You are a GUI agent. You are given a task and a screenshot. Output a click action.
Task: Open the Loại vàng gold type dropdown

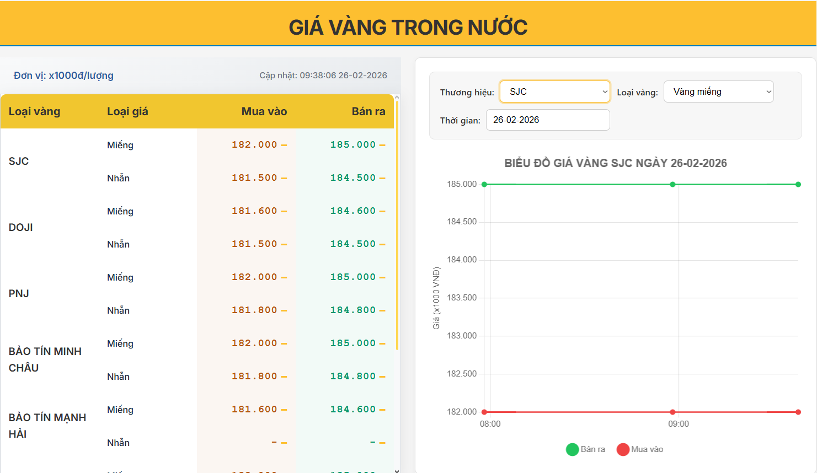pyautogui.click(x=718, y=92)
